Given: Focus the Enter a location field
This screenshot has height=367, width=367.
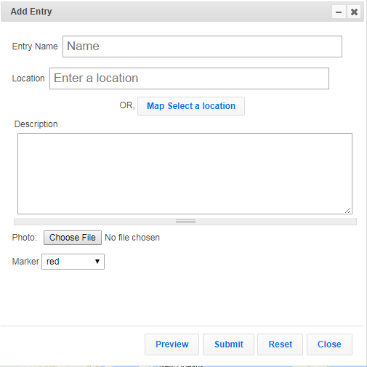Looking at the screenshot, I should tap(189, 78).
